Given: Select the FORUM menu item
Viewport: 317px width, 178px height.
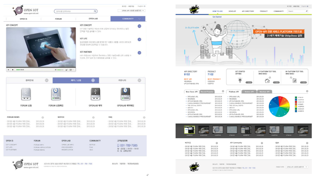Looking at the screenshot, I should click(58, 19).
